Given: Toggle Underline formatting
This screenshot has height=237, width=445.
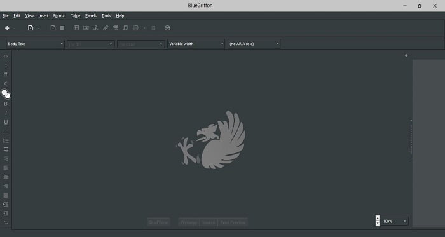Looking at the screenshot, I should (6, 122).
